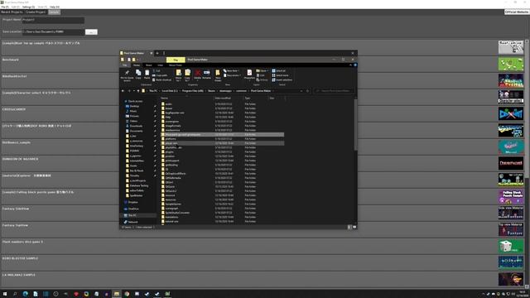Switch to the Create Project tab

36,12
